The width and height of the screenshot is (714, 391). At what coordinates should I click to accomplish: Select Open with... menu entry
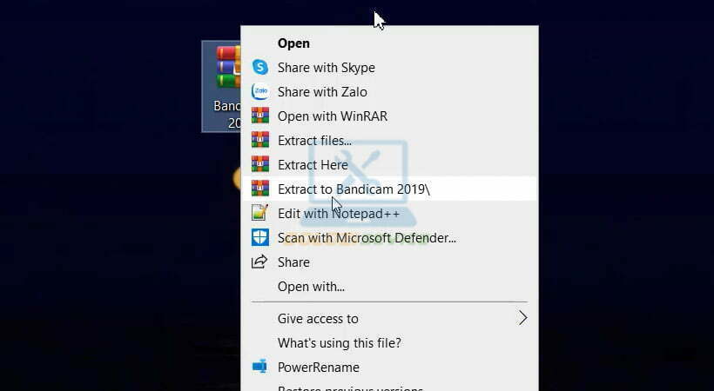[x=311, y=287]
